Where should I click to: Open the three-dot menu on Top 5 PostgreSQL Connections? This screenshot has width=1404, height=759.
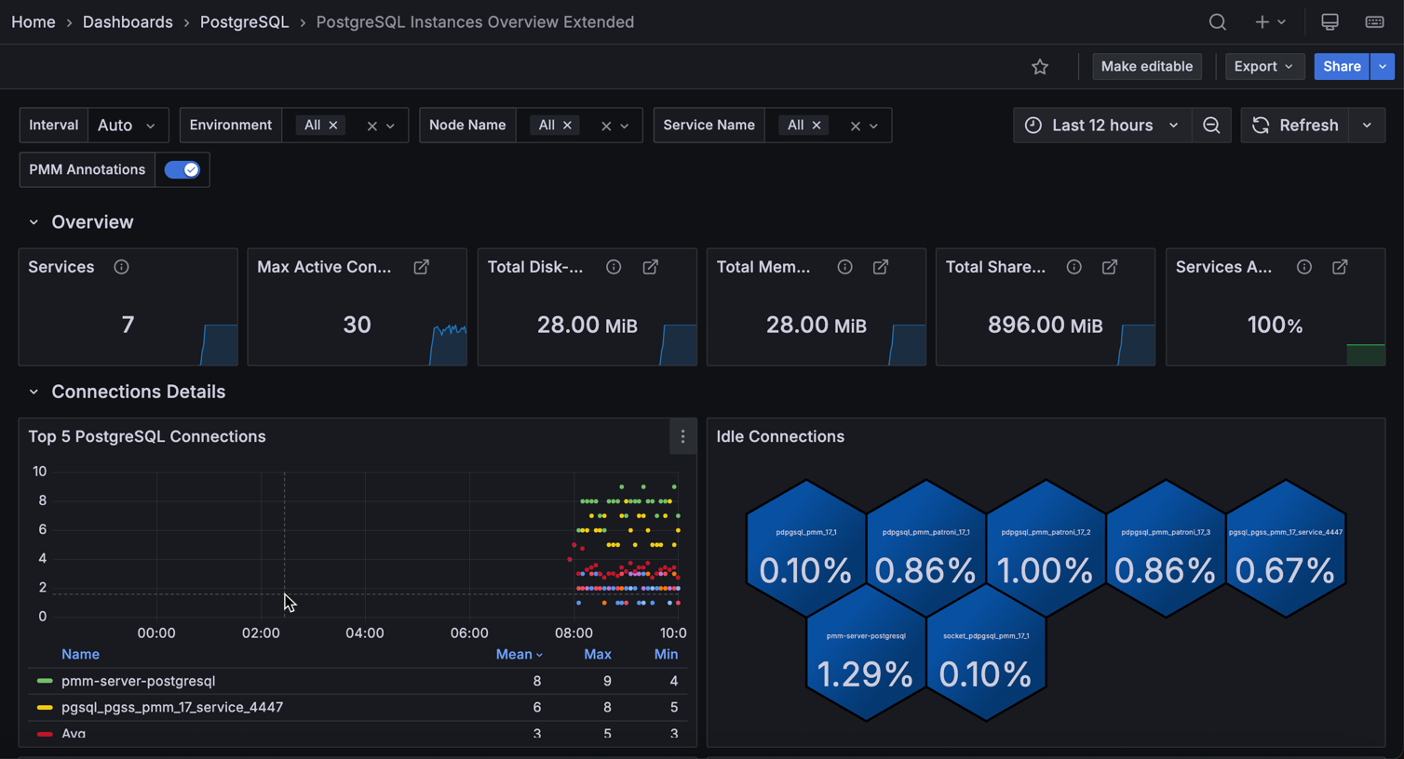coord(682,437)
